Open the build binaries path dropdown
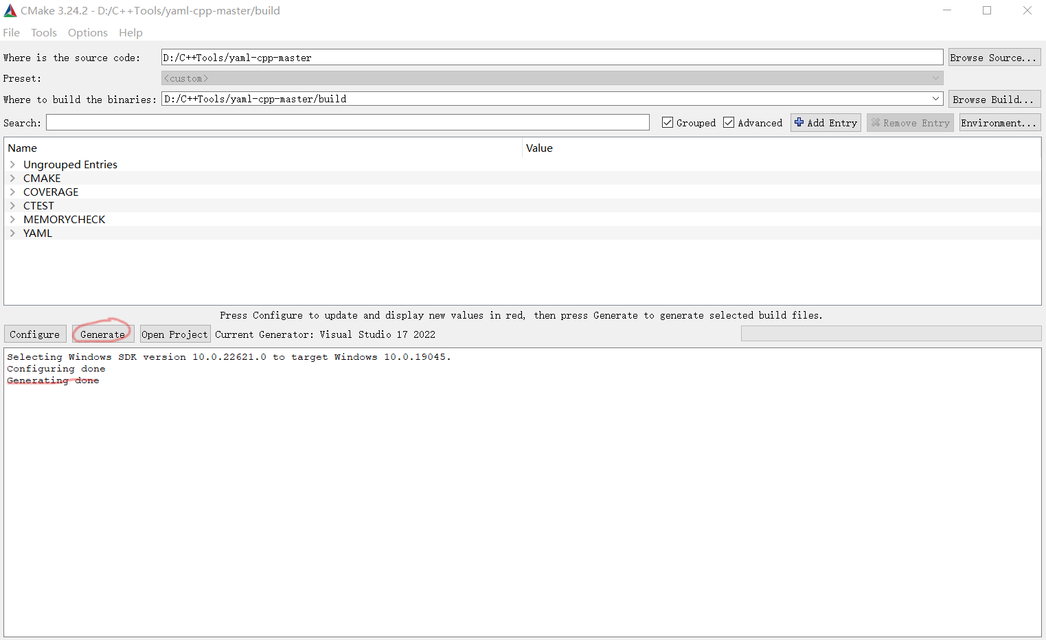 (935, 98)
